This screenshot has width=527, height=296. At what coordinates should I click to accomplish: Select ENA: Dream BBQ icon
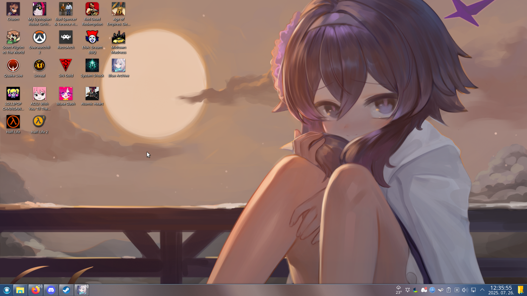pyautogui.click(x=92, y=42)
